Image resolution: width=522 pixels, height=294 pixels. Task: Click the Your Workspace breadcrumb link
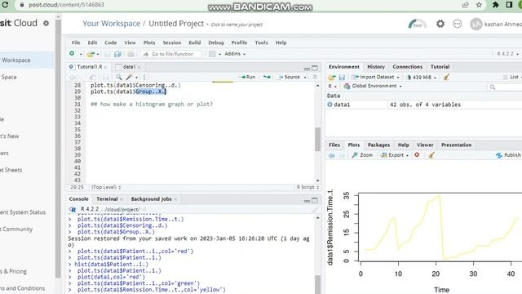point(112,24)
